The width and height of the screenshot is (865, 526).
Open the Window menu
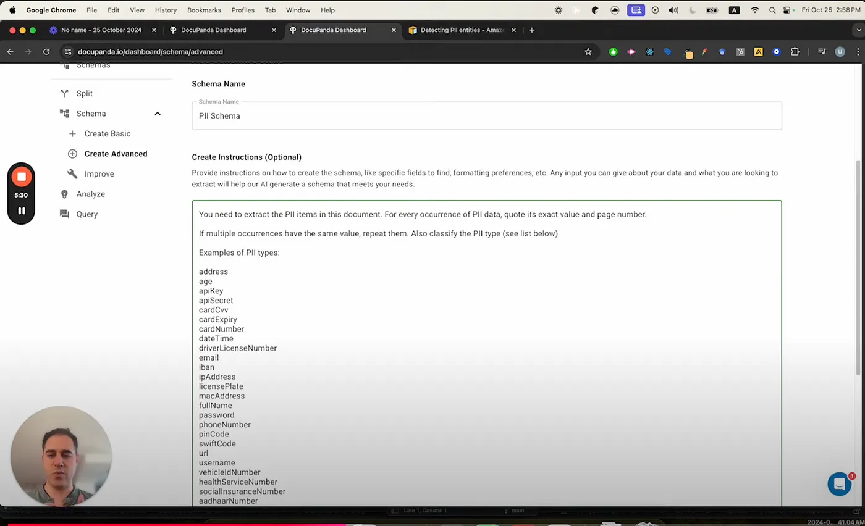tap(298, 10)
